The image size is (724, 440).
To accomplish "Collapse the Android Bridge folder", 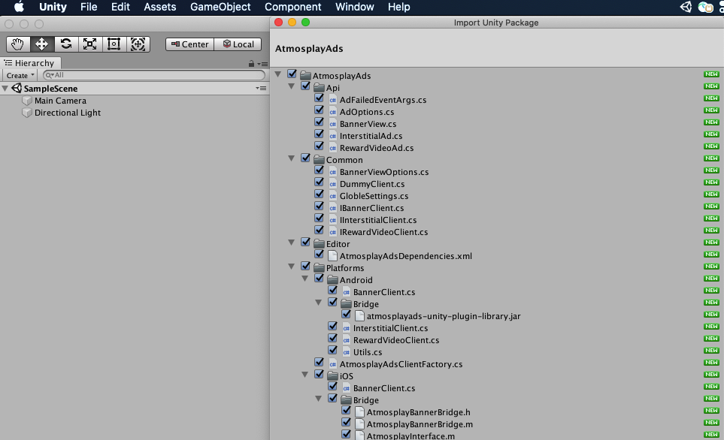I will pos(319,302).
